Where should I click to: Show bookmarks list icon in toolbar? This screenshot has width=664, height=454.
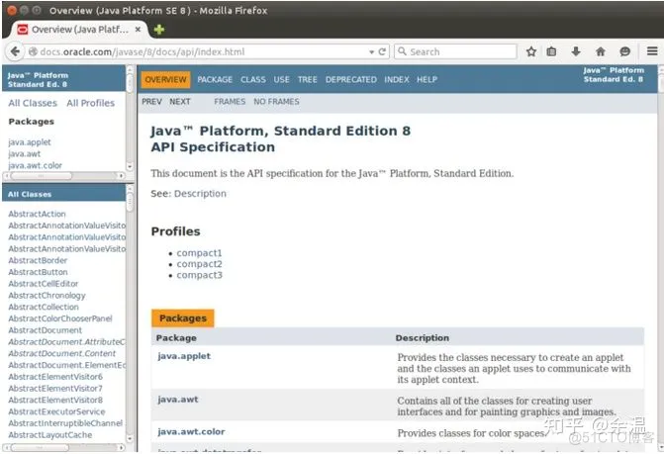click(x=551, y=51)
